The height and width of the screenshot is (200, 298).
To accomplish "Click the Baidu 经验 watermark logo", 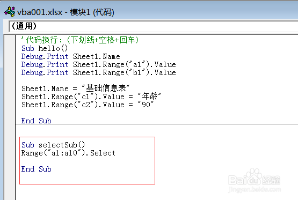I will point(254,177).
